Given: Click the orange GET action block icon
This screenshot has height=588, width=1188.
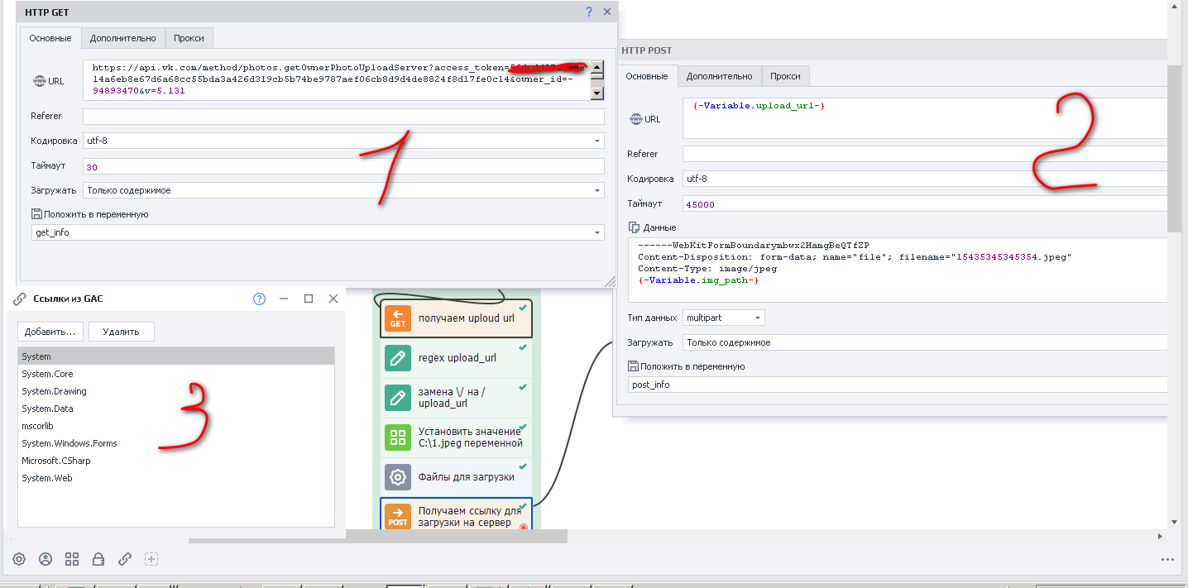Looking at the screenshot, I should (398, 318).
